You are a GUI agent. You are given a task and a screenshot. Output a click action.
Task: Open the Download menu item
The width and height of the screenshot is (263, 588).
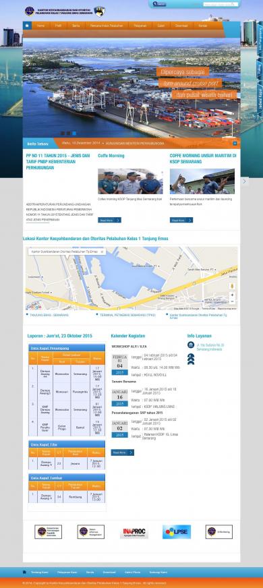coord(181,26)
